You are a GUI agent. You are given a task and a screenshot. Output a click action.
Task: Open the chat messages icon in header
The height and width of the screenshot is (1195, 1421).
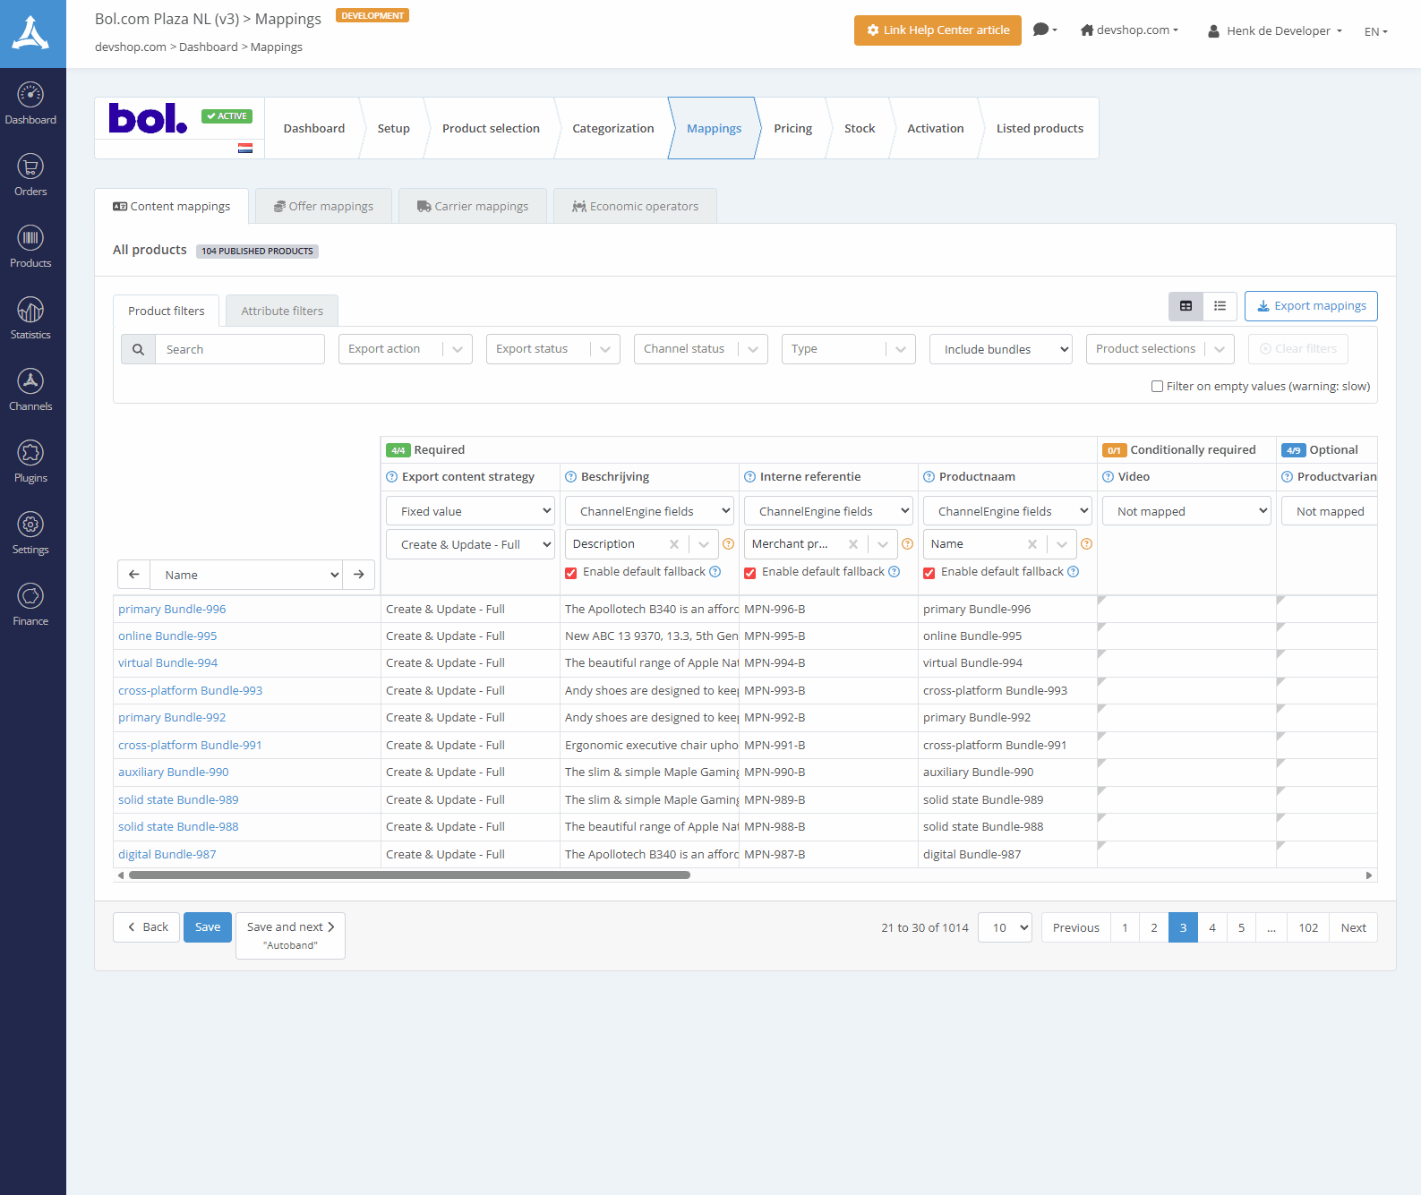[x=1044, y=30]
